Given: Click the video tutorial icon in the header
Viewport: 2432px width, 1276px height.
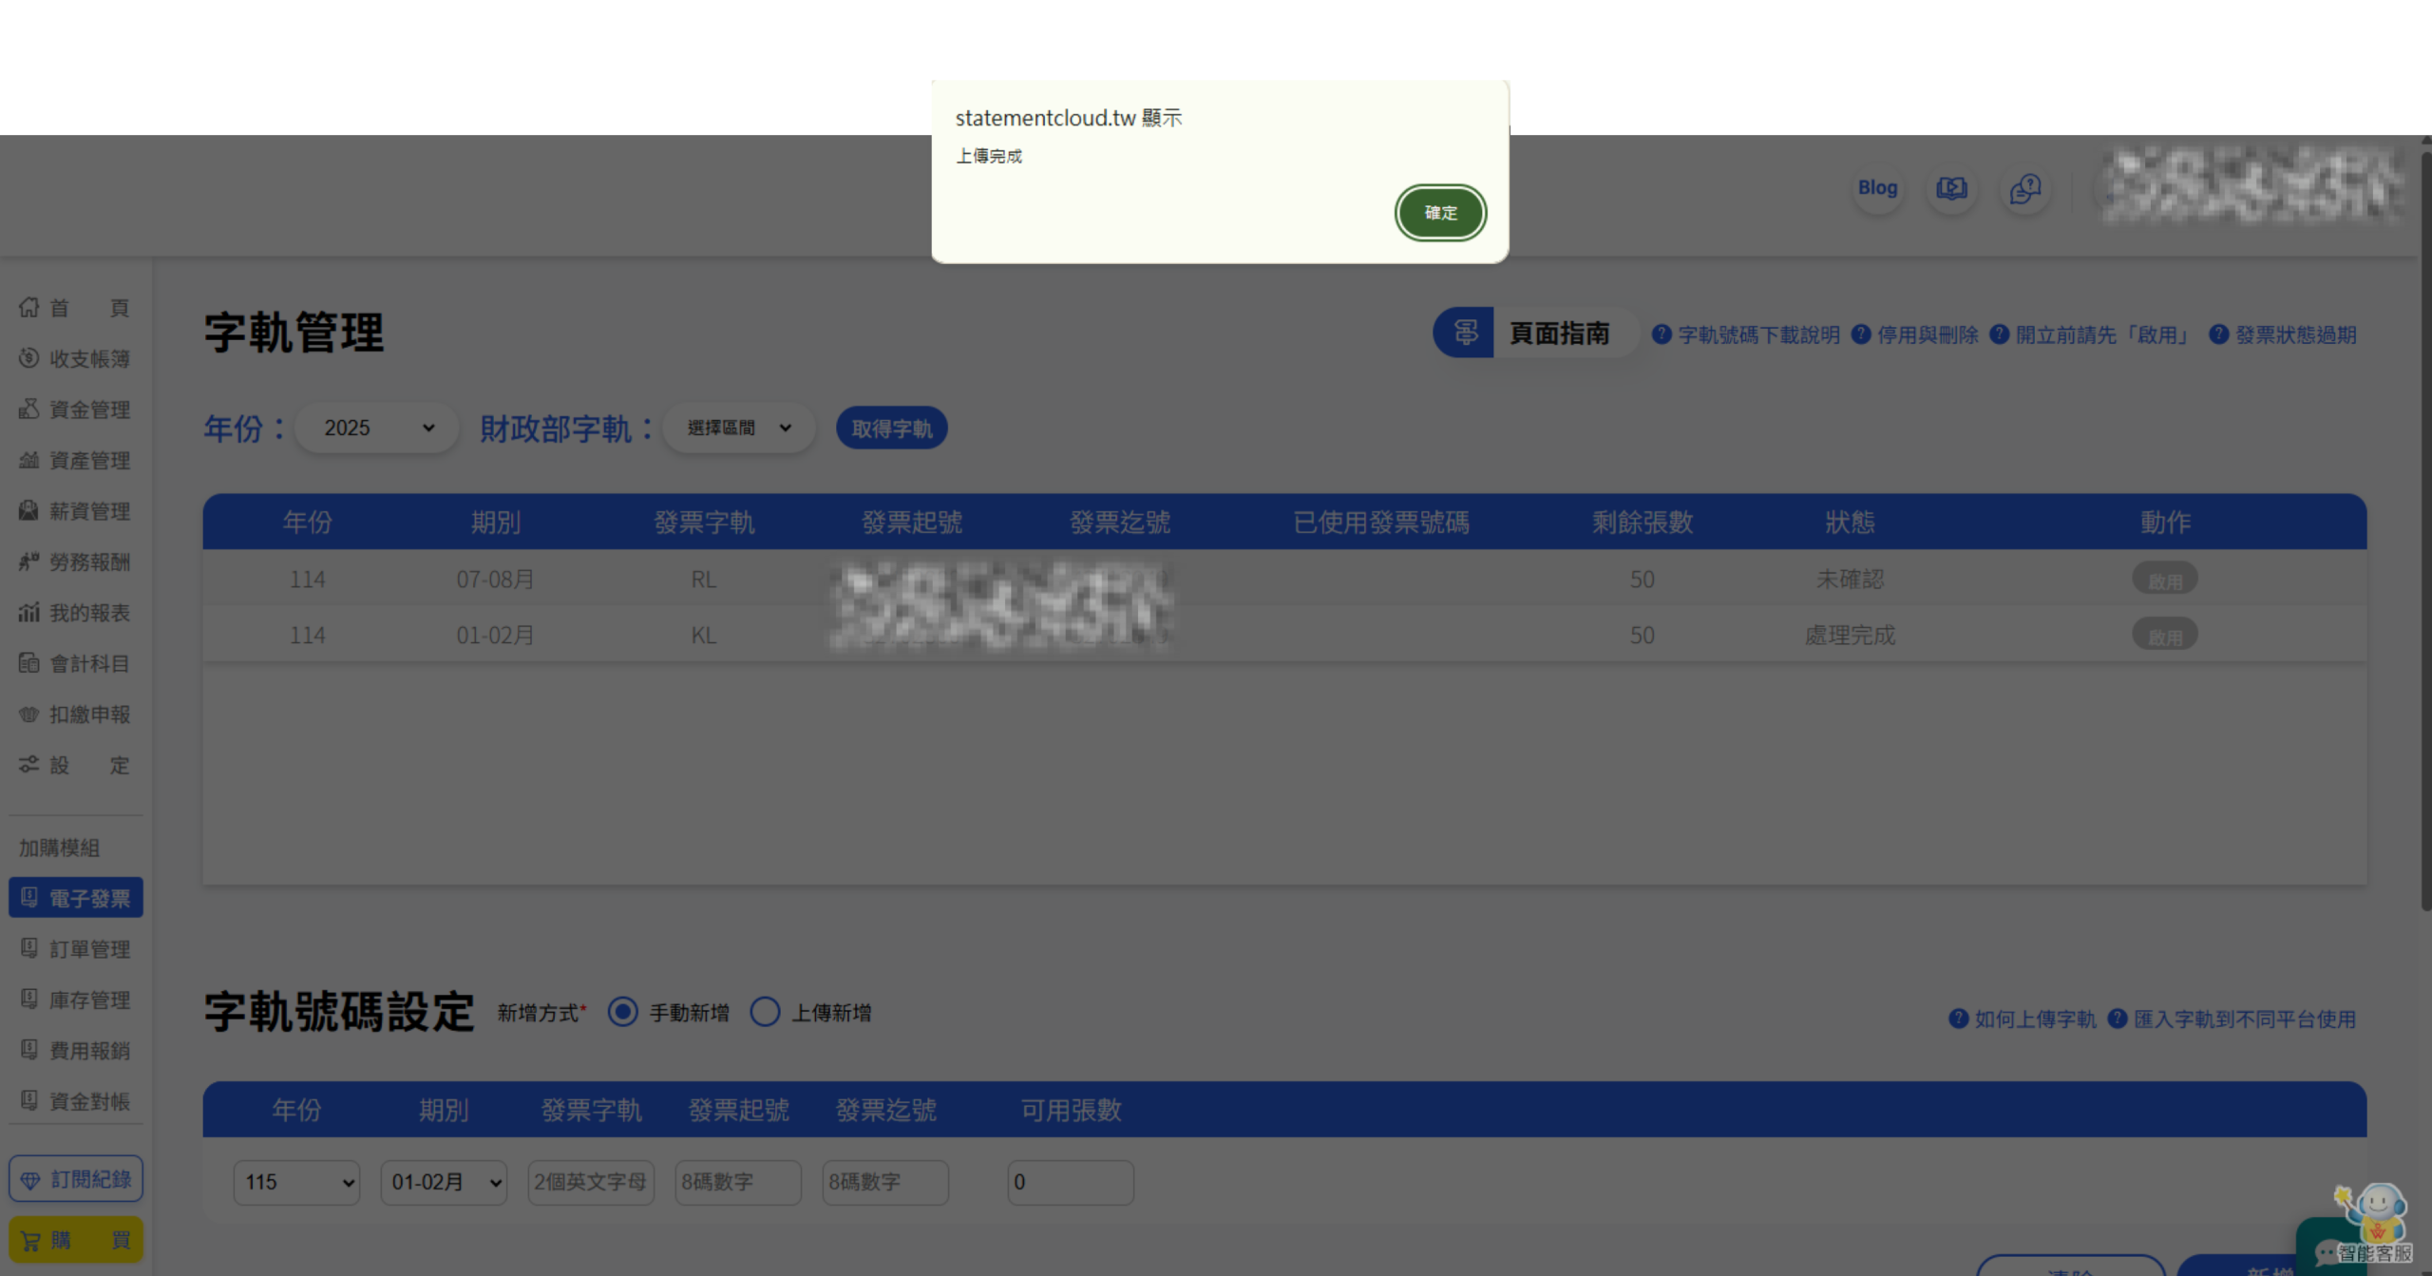Looking at the screenshot, I should (x=1952, y=188).
